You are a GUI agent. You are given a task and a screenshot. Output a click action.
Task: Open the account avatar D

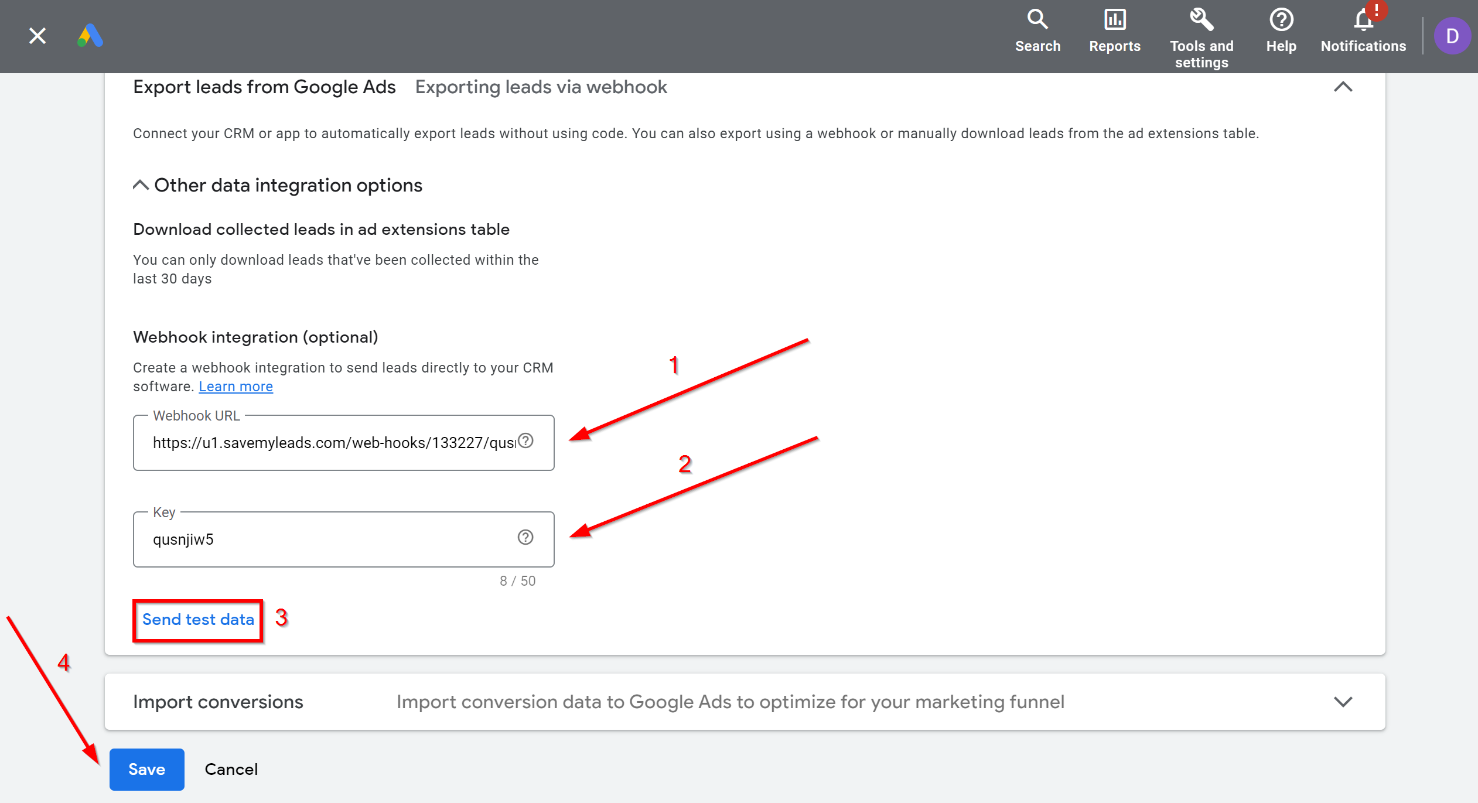tap(1452, 36)
